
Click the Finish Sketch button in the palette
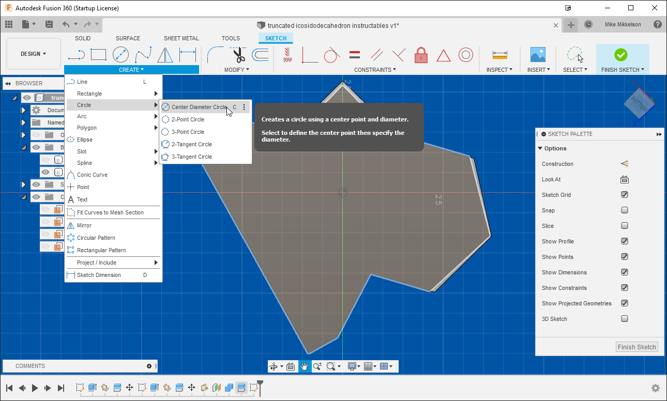coord(636,347)
